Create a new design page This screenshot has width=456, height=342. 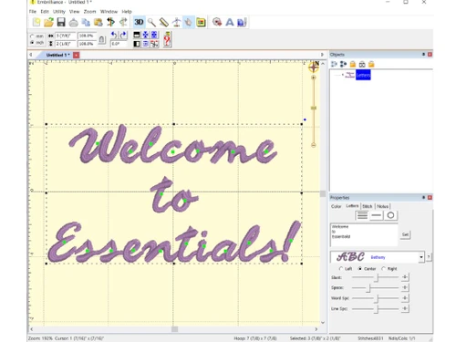[36, 22]
